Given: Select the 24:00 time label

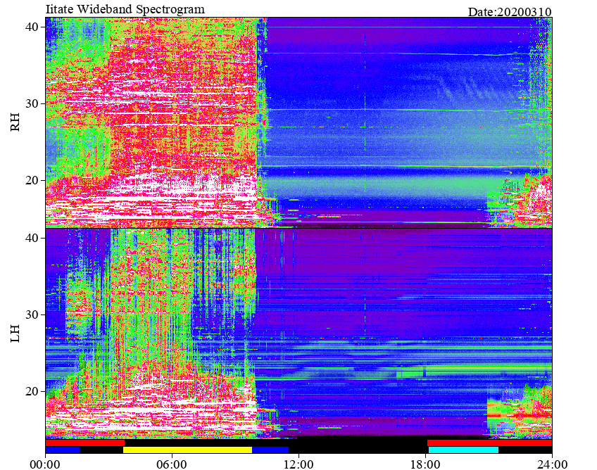Looking at the screenshot, I should click(552, 464).
